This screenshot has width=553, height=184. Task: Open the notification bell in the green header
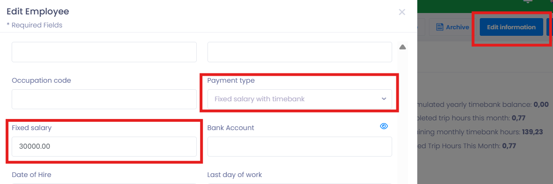click(528, 1)
